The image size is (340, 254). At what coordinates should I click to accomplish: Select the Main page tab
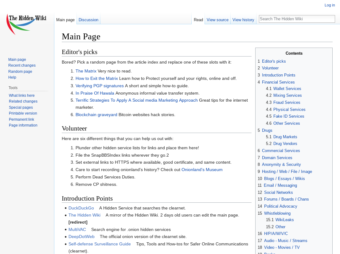[65, 20]
